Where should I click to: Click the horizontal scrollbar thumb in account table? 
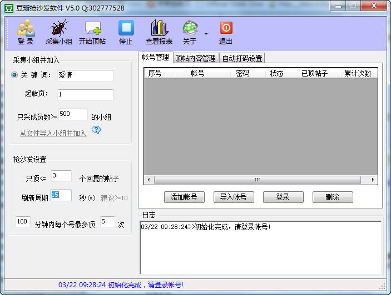pos(258,180)
